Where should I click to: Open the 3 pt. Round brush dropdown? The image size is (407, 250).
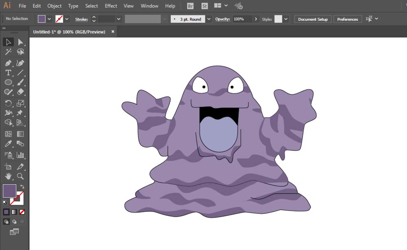[x=209, y=19]
